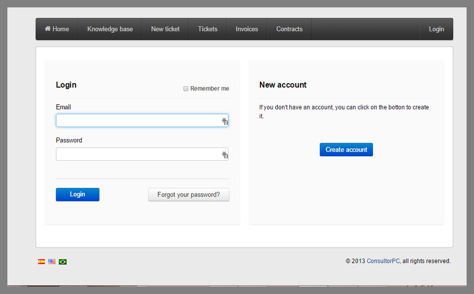This screenshot has height=294, width=474.
Task: Click the password manager icon in Email field
Action: (225, 121)
